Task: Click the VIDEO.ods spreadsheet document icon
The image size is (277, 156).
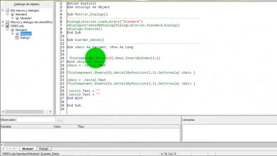Action: point(7,26)
